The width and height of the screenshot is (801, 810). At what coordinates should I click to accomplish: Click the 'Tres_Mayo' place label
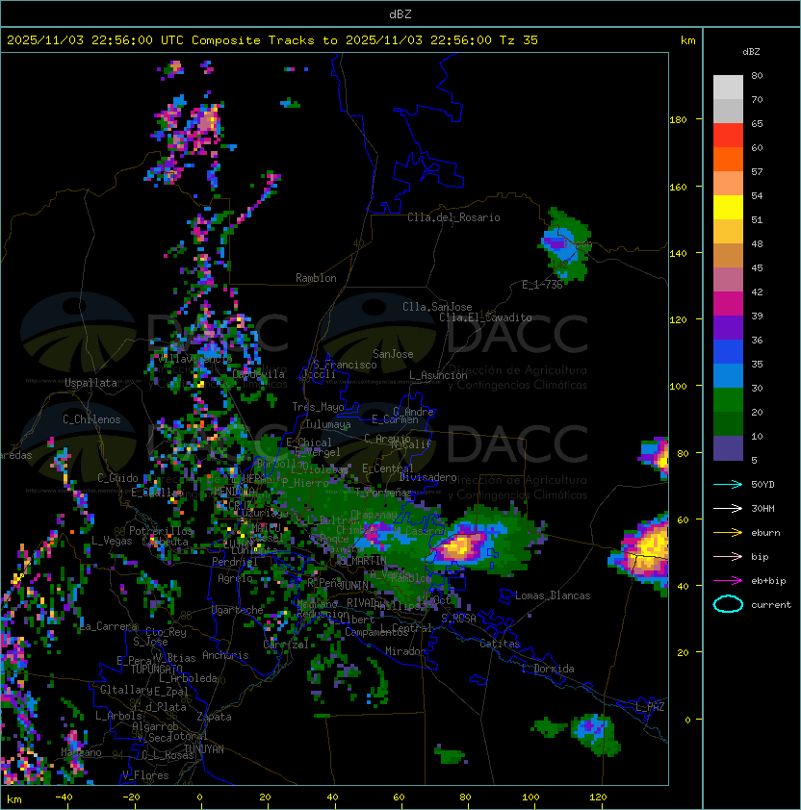318,407
